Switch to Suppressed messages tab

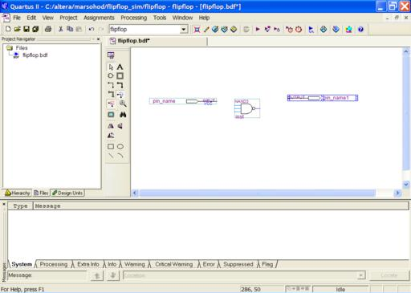pos(238,264)
